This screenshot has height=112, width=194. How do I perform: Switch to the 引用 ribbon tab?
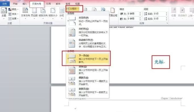[48, 4]
